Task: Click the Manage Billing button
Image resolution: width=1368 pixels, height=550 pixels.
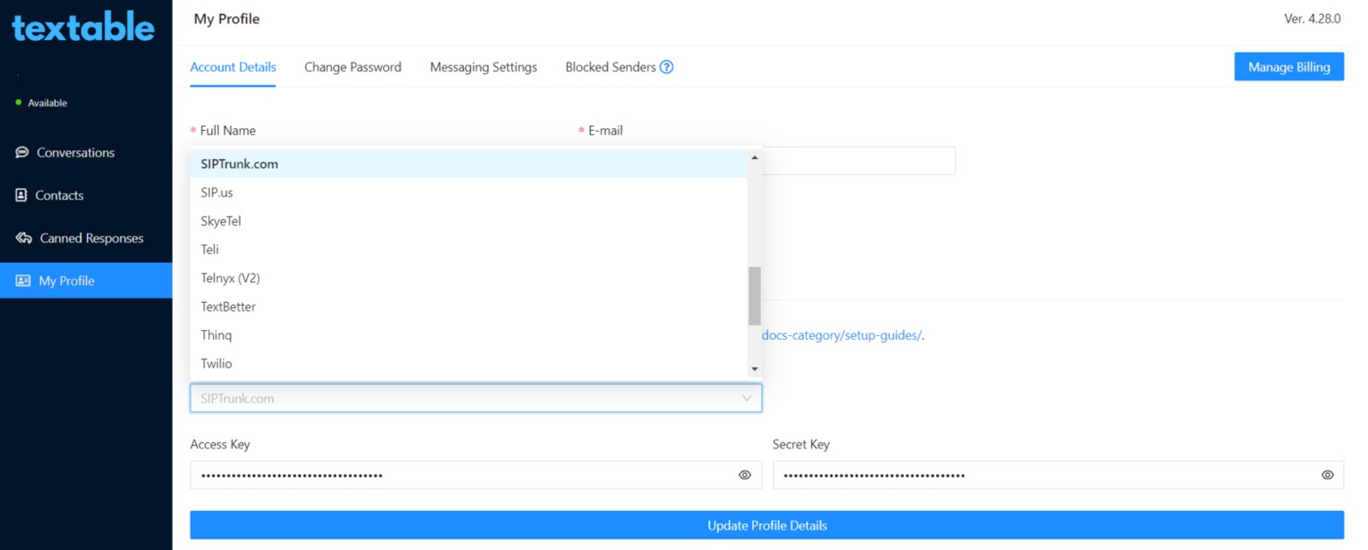Action: pos(1289,66)
